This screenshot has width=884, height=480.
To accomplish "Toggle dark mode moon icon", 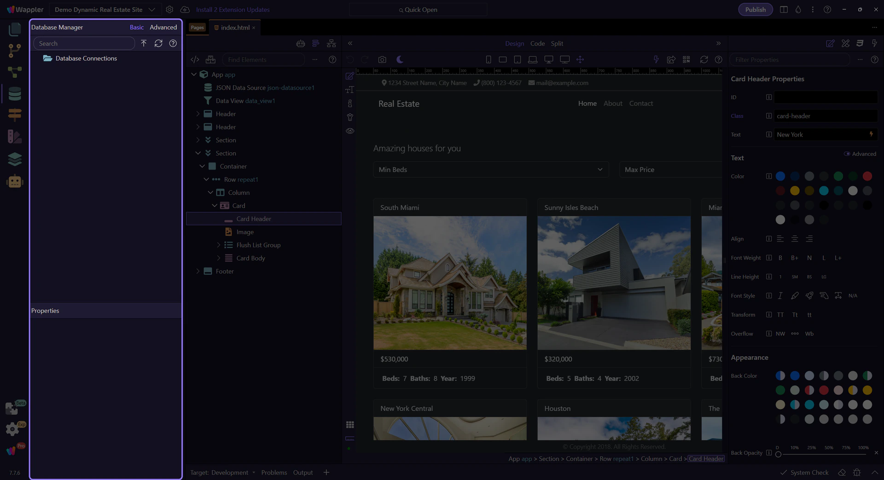I will [x=400, y=59].
